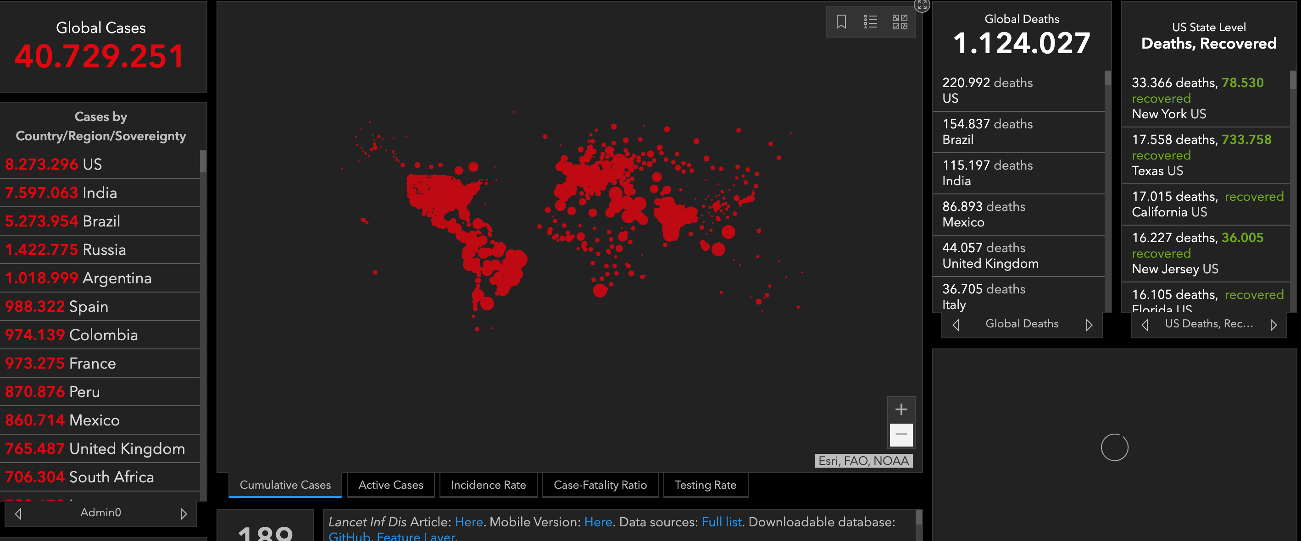
Task: Go back in US Deaths, Rec... panel
Action: pyautogui.click(x=1145, y=325)
